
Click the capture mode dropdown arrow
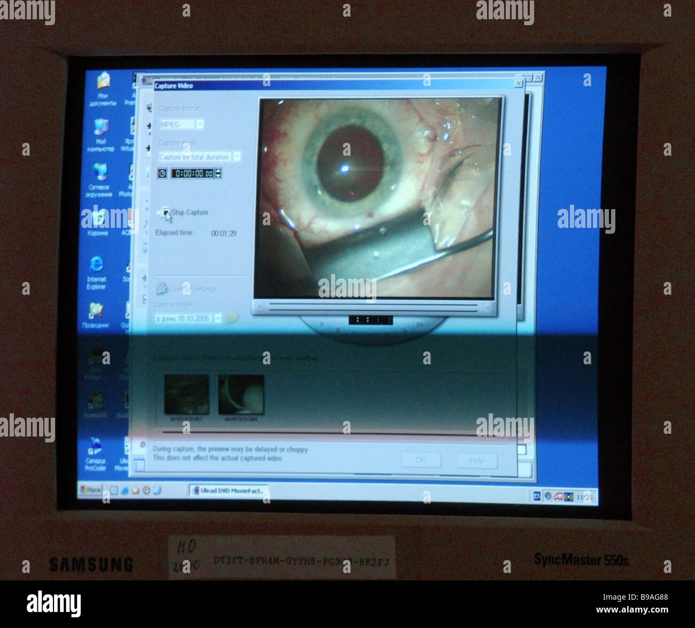(236, 157)
